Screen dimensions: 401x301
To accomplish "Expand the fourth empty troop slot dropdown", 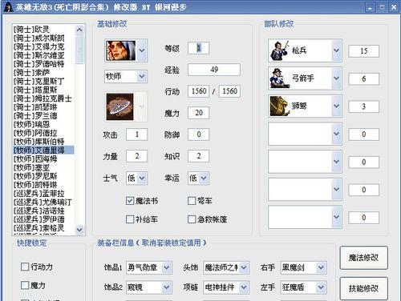I will pyautogui.click(x=336, y=134).
